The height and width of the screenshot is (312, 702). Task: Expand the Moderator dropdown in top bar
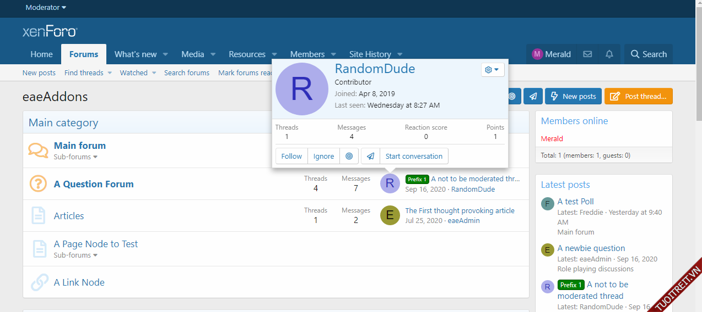pyautogui.click(x=46, y=8)
